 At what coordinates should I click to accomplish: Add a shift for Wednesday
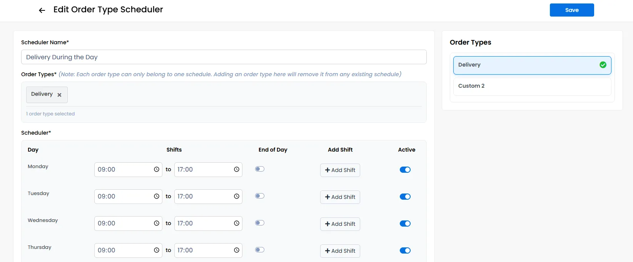coord(340,224)
